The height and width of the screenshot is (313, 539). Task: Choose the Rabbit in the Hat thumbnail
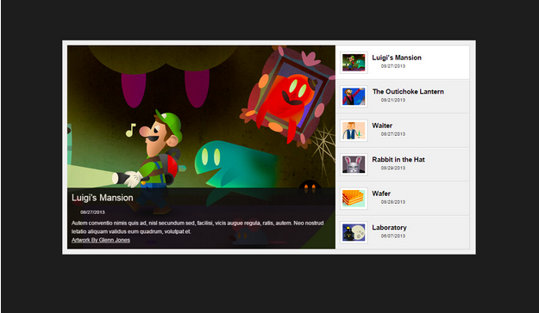point(354,164)
